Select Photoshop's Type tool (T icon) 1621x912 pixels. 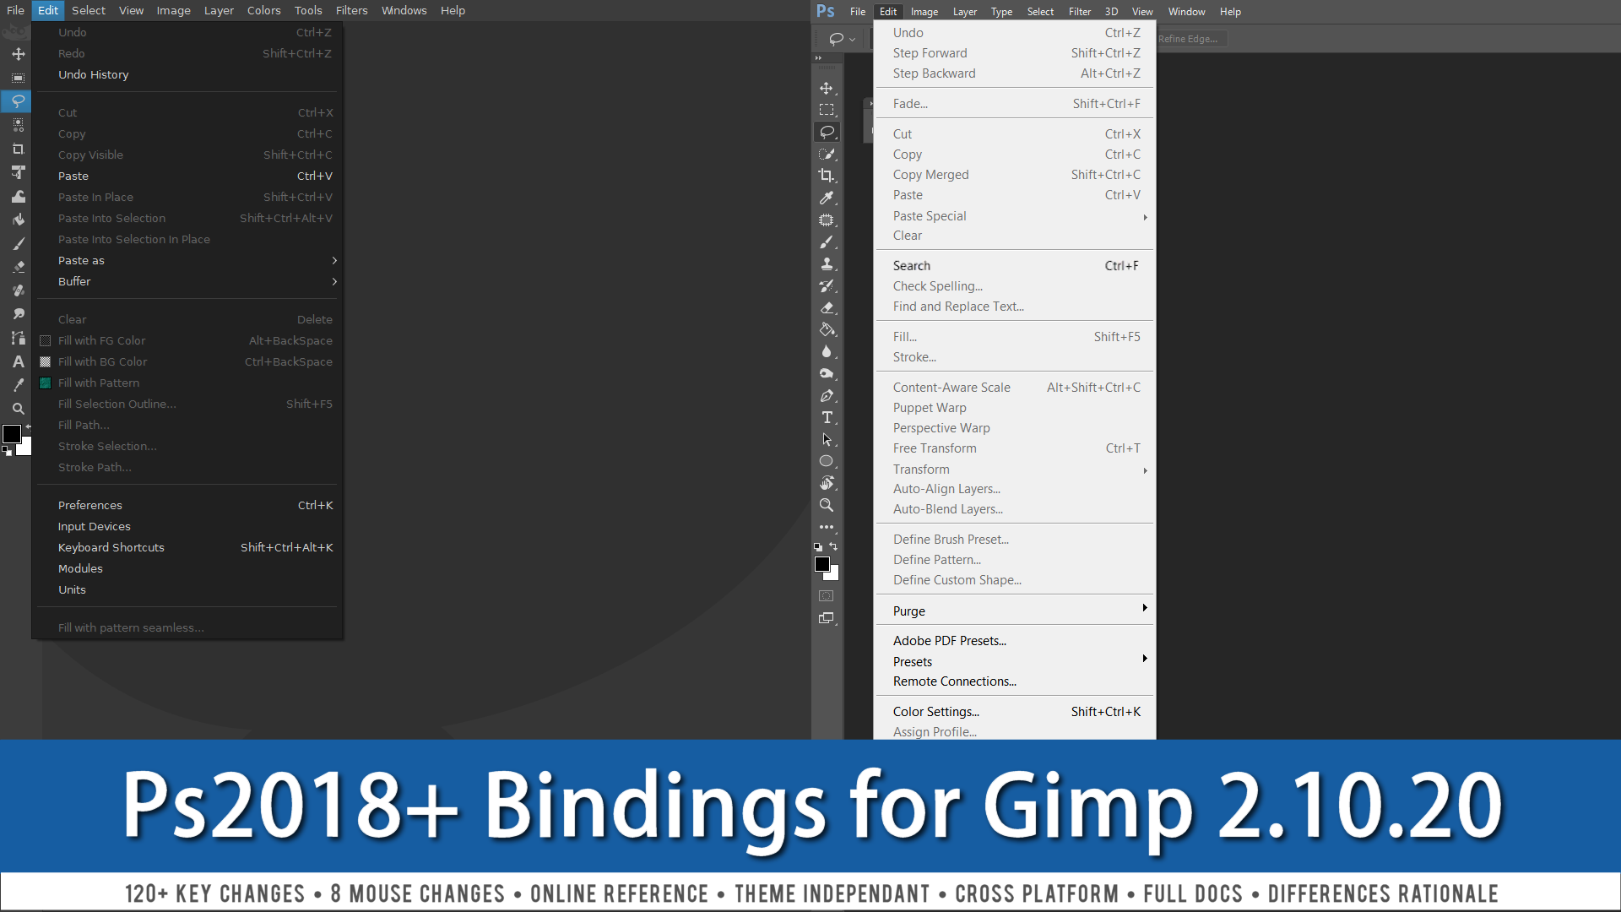click(827, 417)
